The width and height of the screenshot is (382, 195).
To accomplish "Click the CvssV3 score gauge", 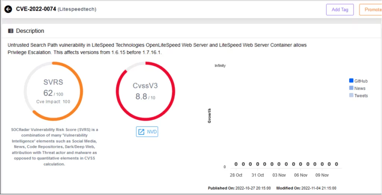I will 145,91.
